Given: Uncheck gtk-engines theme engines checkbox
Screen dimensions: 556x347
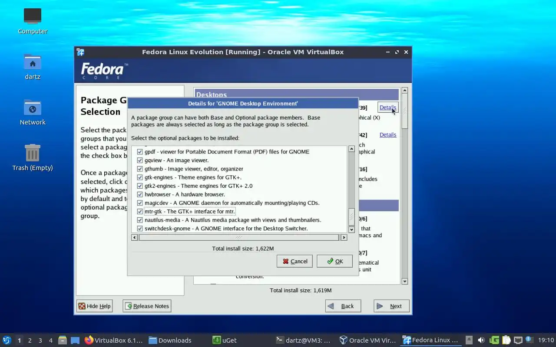Looking at the screenshot, I should point(140,177).
